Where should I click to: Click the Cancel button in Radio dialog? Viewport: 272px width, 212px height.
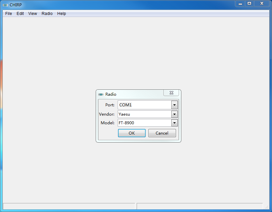pyautogui.click(x=162, y=133)
